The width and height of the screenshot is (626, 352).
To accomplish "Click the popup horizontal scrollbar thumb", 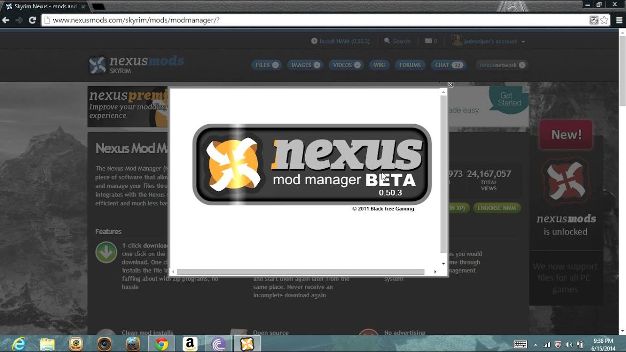I will click(300, 272).
